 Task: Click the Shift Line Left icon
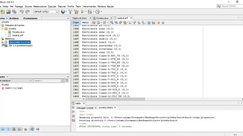(149, 23)
